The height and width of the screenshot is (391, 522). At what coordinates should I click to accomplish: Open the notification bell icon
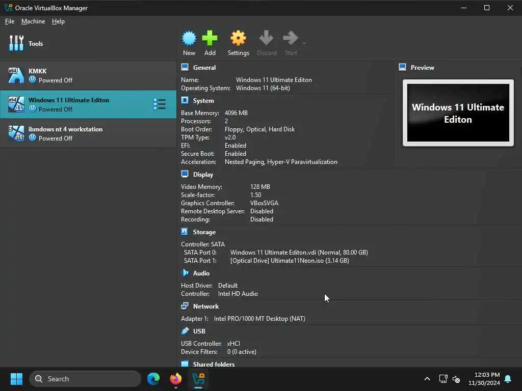pos(508,379)
